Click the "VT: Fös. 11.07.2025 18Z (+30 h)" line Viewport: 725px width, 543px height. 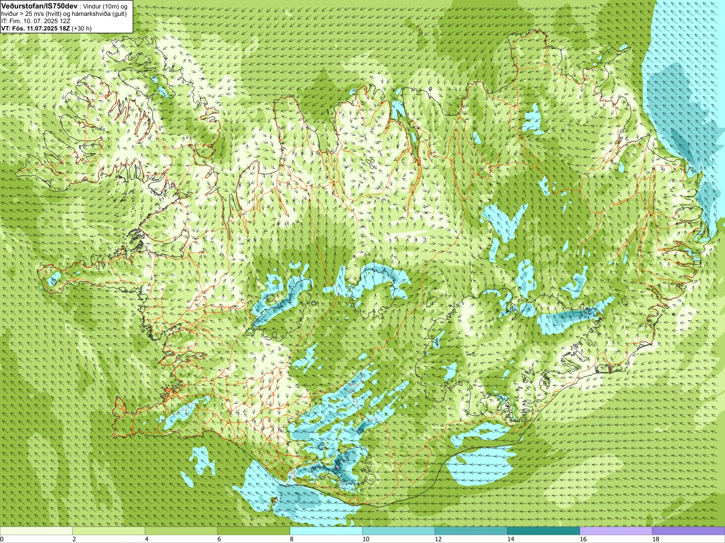46,28
